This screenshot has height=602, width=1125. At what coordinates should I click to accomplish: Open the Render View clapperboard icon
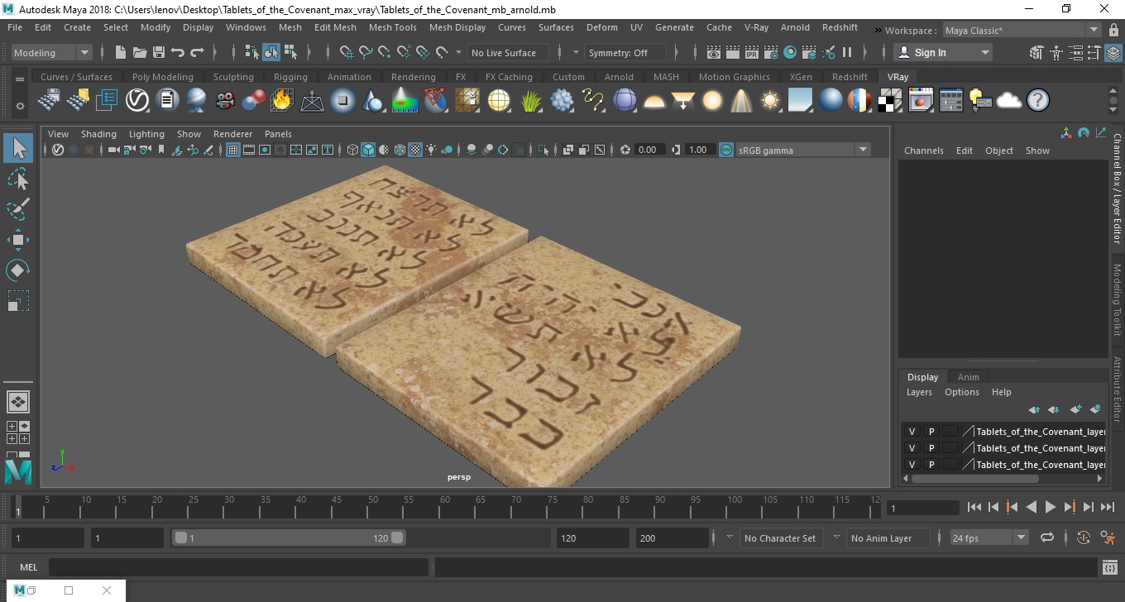tap(714, 52)
